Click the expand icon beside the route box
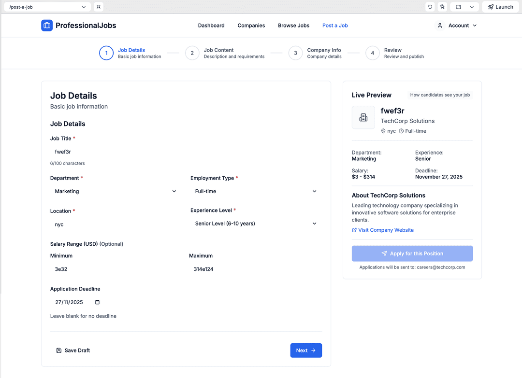522x378 pixels. point(99,7)
